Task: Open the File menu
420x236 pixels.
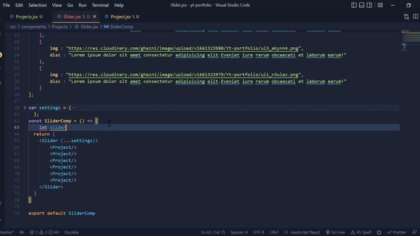Action: pyautogui.click(x=7, y=5)
